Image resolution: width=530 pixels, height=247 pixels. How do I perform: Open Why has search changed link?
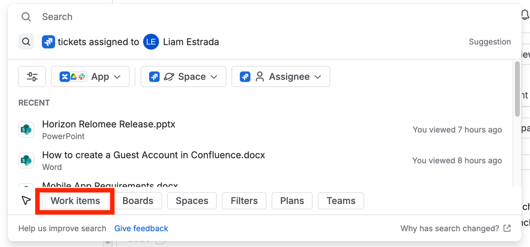[449, 228]
